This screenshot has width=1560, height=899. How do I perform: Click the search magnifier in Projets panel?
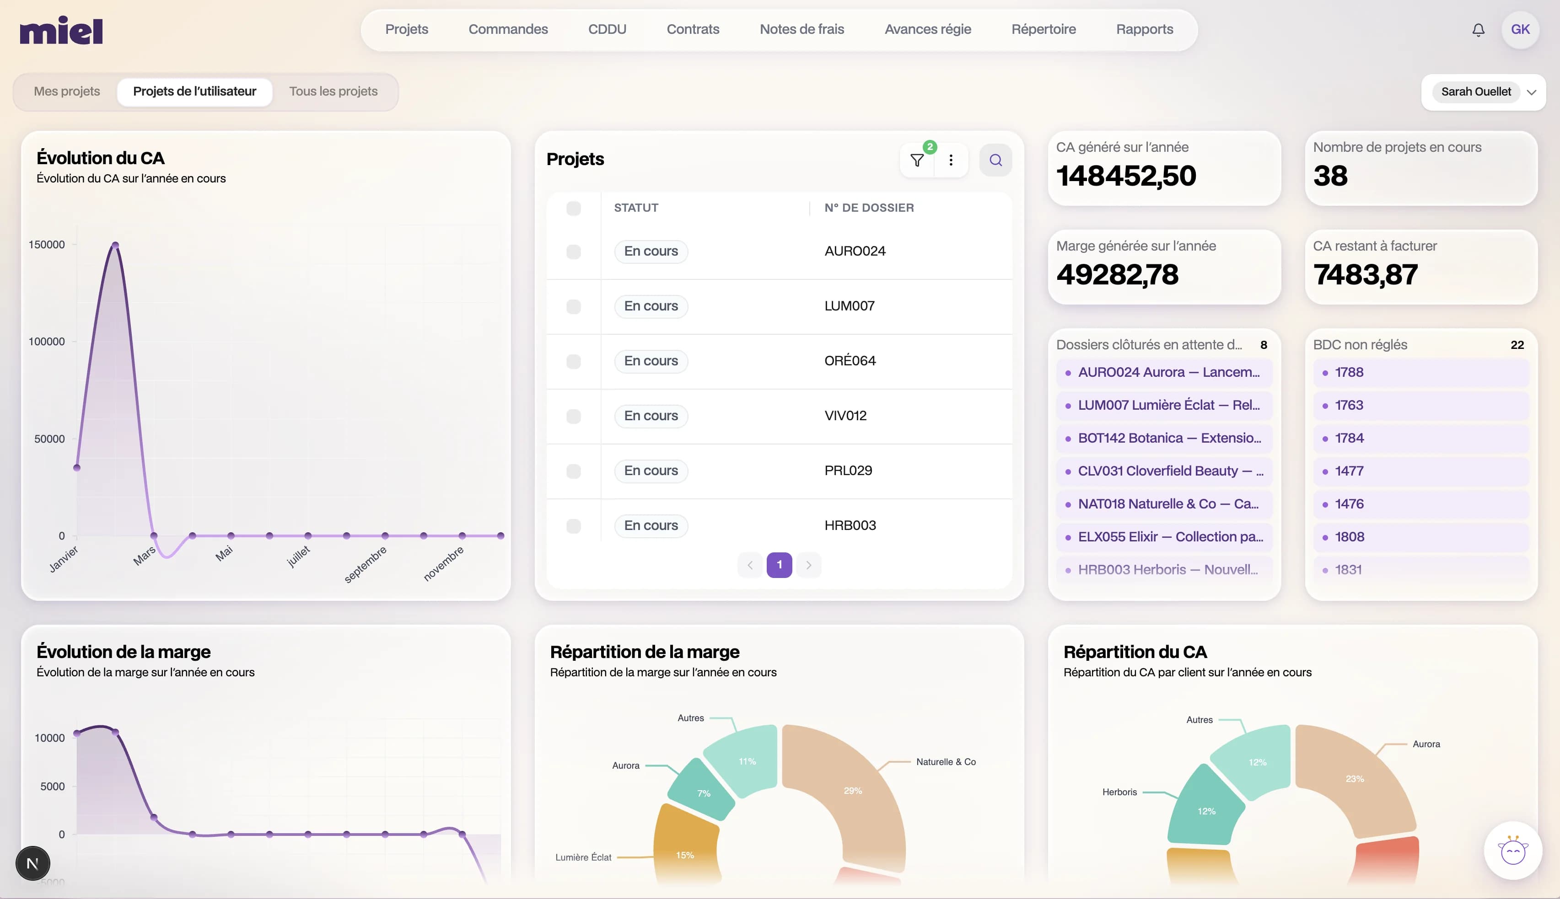coord(995,161)
